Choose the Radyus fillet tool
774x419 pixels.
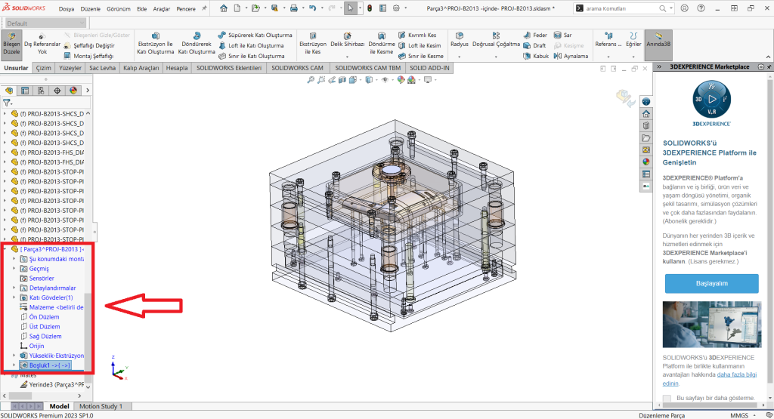coord(460,39)
